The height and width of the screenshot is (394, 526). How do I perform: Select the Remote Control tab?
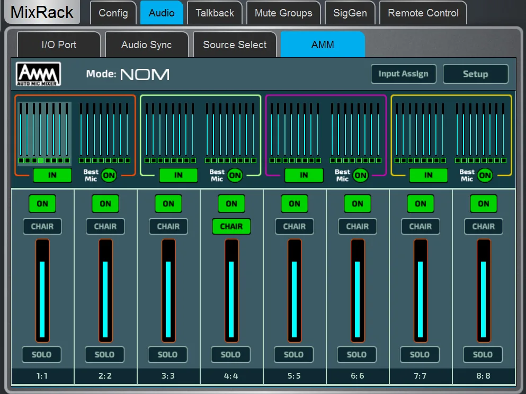[x=423, y=13]
